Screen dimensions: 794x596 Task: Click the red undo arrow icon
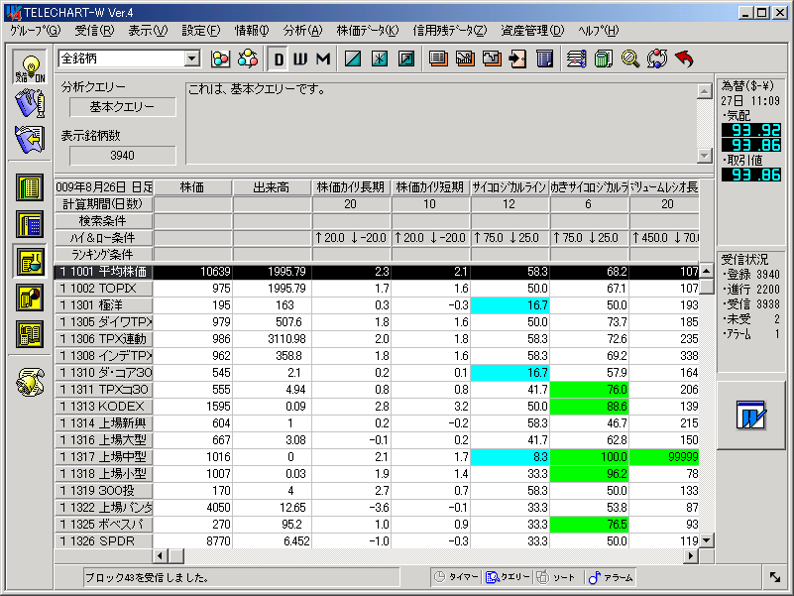(x=684, y=59)
